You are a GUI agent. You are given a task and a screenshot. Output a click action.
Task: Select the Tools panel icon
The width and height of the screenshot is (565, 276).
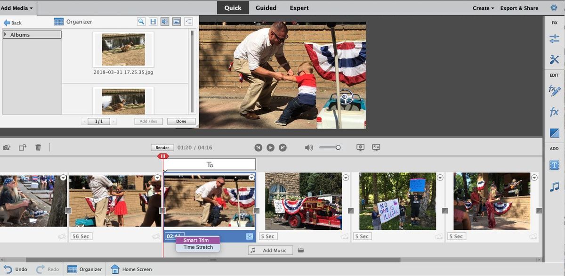tap(554, 59)
